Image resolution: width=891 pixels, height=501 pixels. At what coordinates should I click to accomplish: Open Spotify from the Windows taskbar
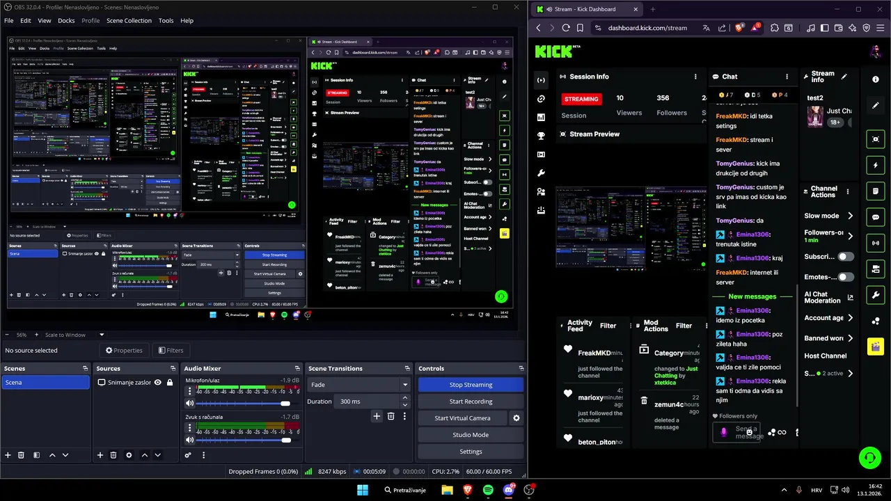[x=488, y=490]
